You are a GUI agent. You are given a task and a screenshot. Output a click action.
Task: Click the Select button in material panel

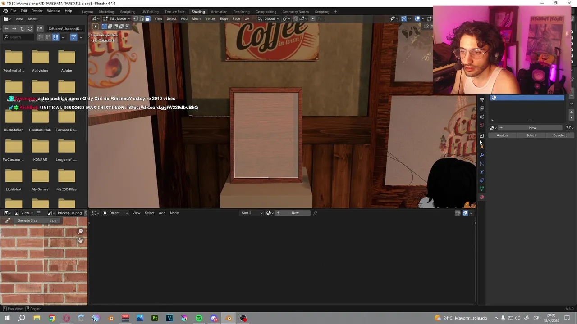point(531,135)
